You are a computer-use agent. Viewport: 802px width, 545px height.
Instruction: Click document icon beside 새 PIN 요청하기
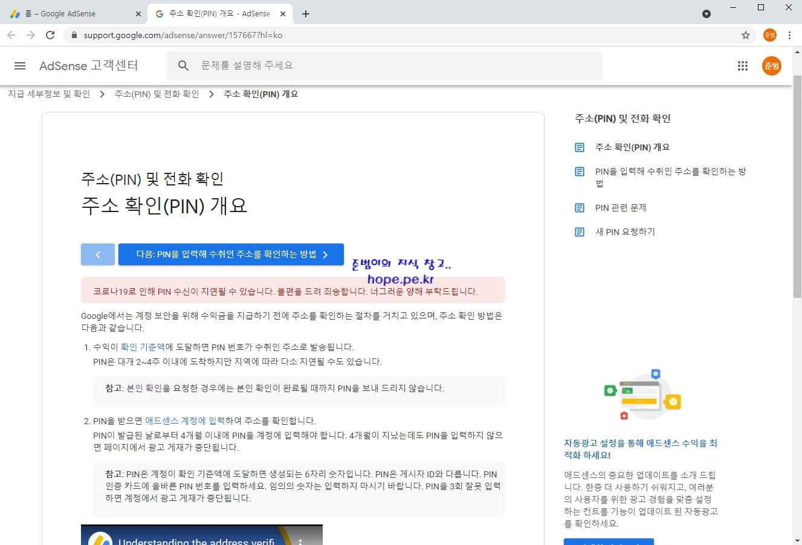[580, 232]
